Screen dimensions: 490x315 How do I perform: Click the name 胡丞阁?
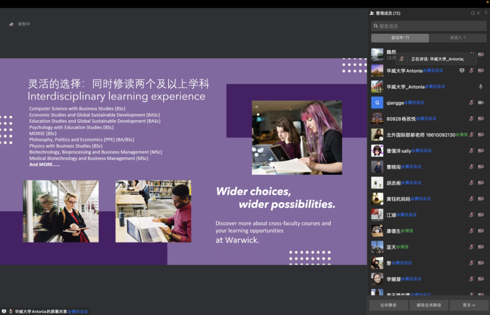394,183
